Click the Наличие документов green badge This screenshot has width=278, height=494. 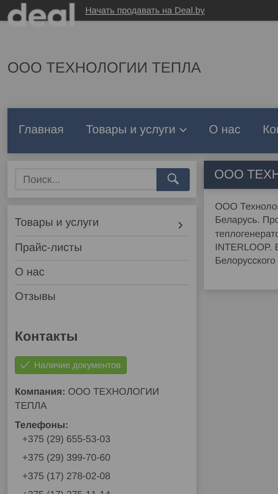(71, 365)
